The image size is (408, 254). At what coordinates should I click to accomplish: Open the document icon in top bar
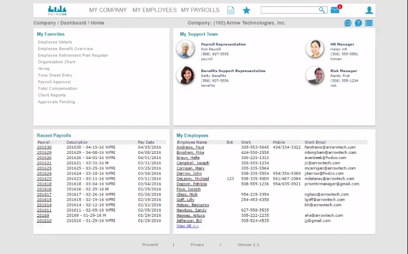tap(230, 11)
